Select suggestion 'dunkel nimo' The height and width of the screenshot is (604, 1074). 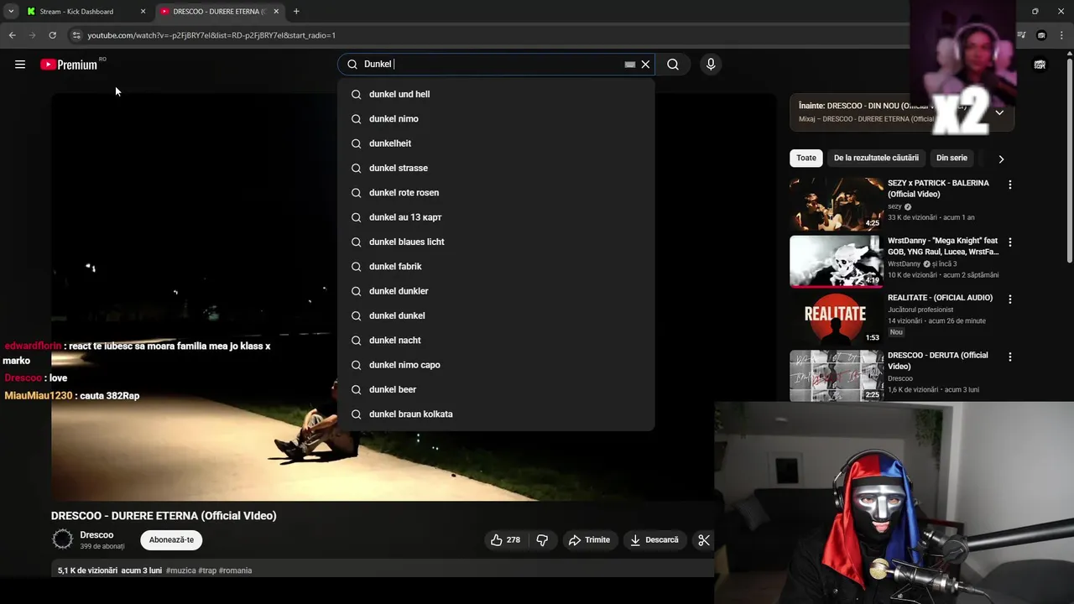coord(496,119)
